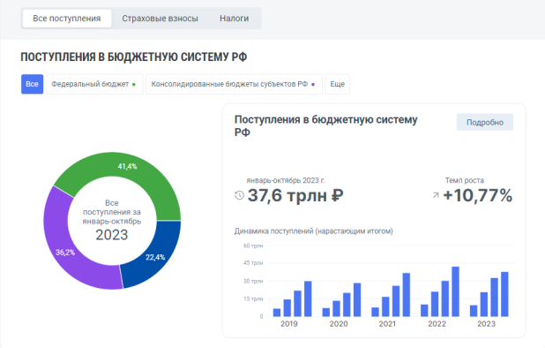Screen dimensions: 545x348
Task: Click the январь-октябрь 2023 г. period label
Action: coord(286,180)
